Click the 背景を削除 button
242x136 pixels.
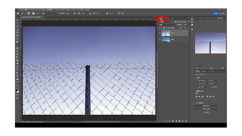pos(206,106)
